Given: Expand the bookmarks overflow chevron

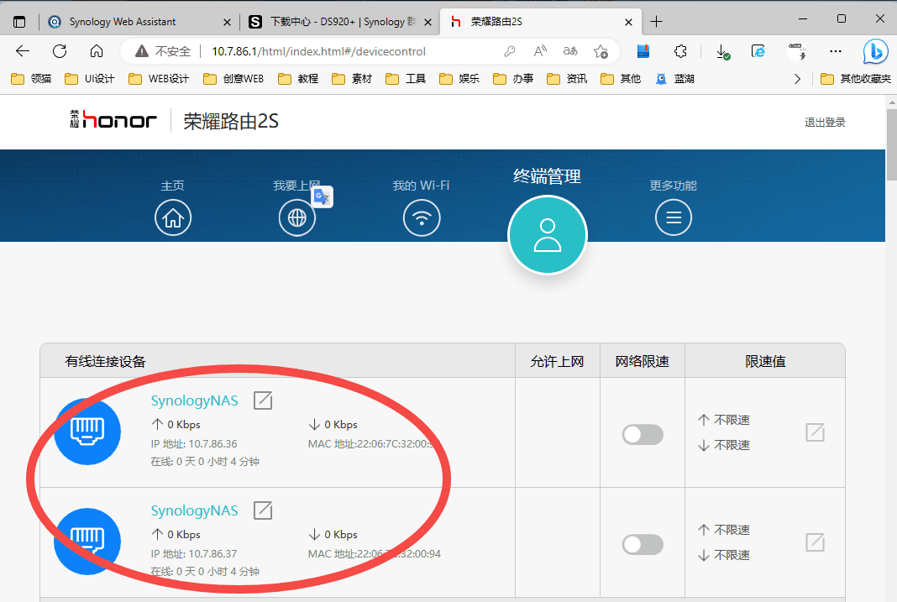Looking at the screenshot, I should pyautogui.click(x=797, y=79).
